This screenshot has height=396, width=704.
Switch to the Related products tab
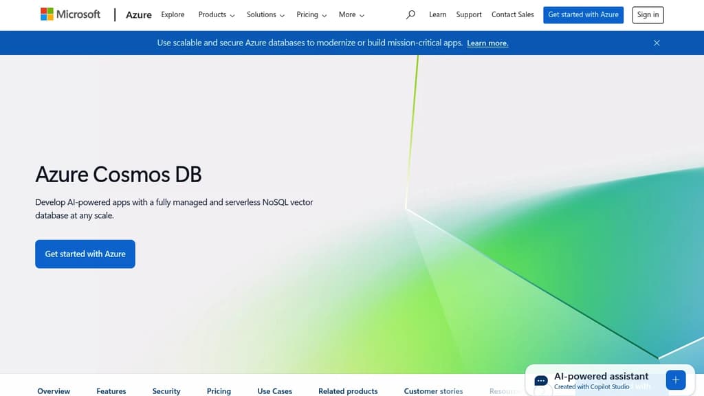[x=348, y=391]
